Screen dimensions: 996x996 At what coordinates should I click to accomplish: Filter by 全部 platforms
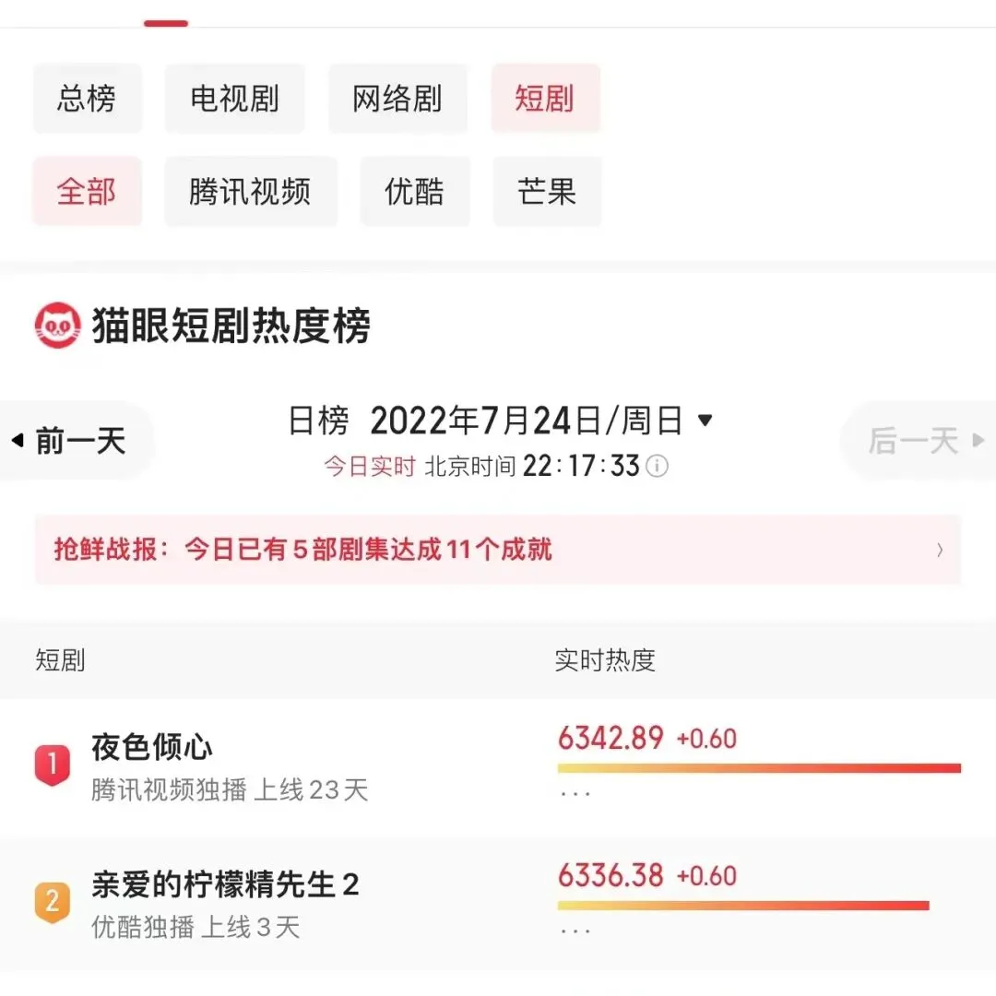pyautogui.click(x=87, y=192)
